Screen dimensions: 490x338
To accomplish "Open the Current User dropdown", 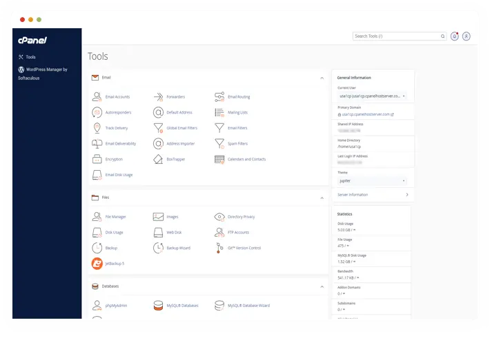I will tap(372, 96).
